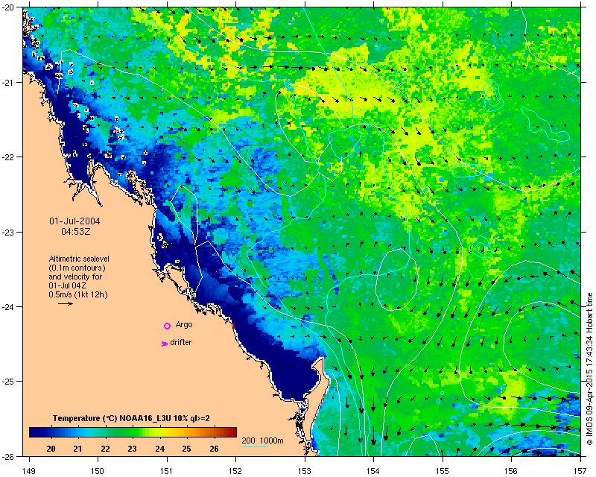This screenshot has height=477, width=596.
Task: Click the '200 1000m' depth legend text
Action: (263, 441)
